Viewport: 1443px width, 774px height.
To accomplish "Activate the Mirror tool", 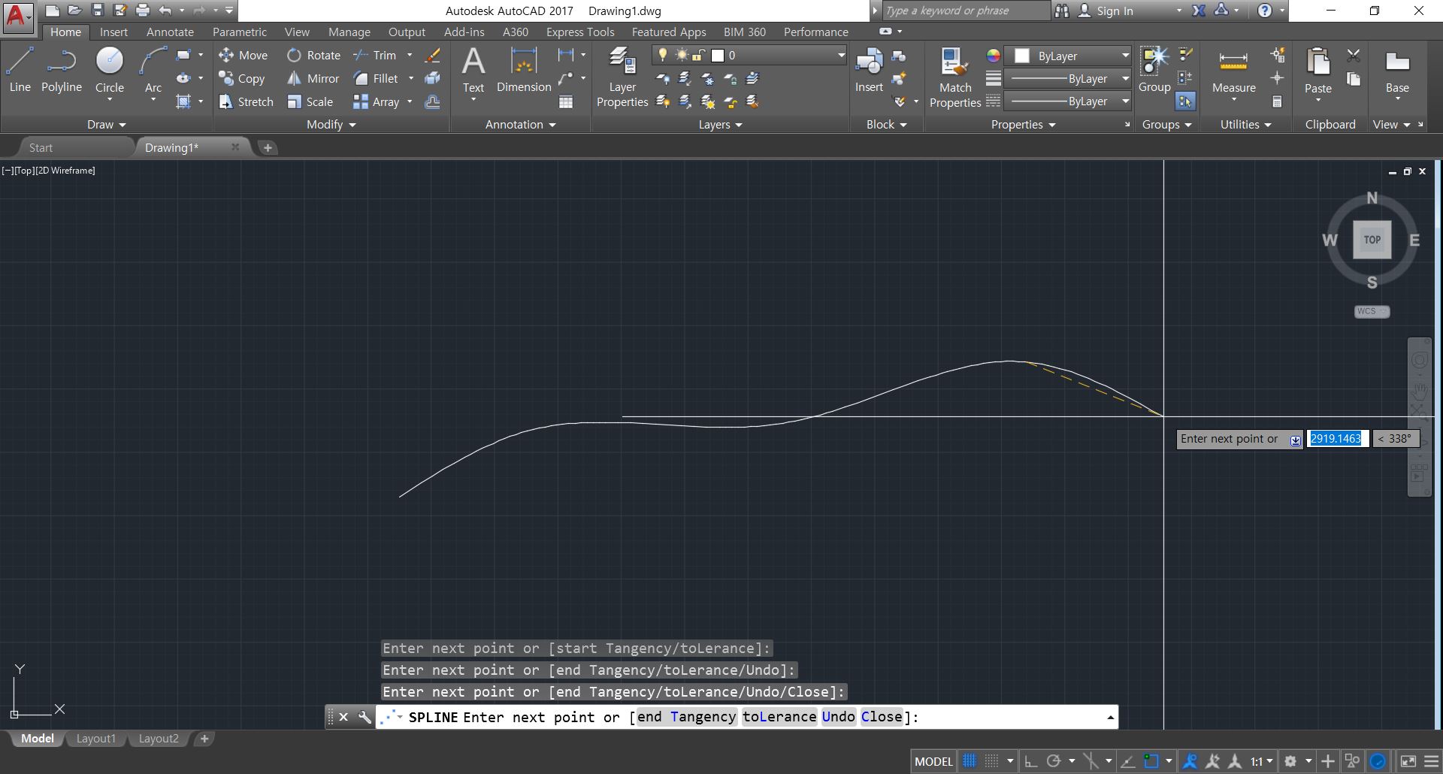I will pos(313,78).
